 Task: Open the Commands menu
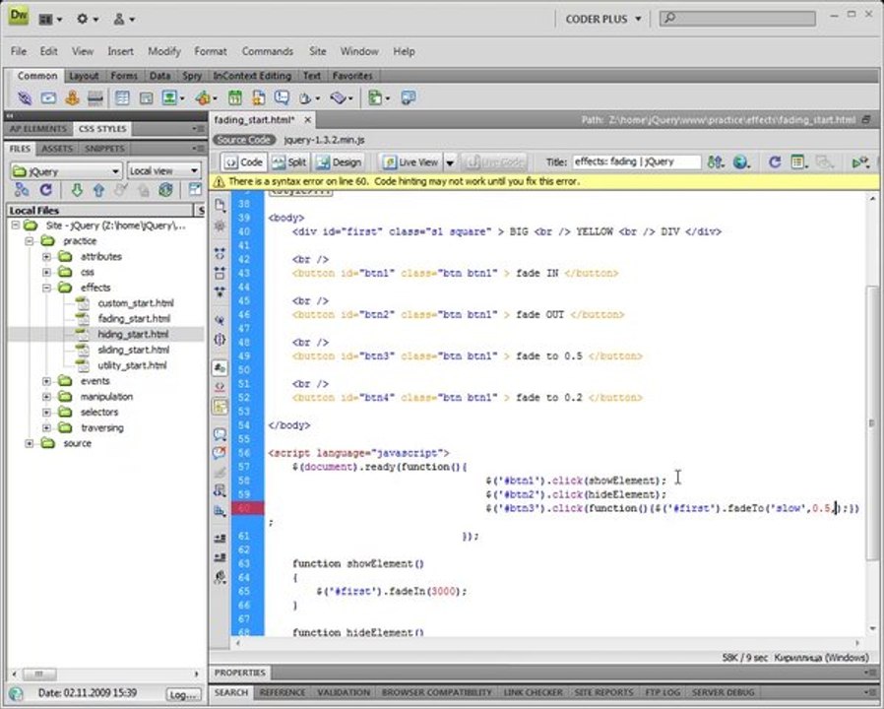[x=267, y=51]
